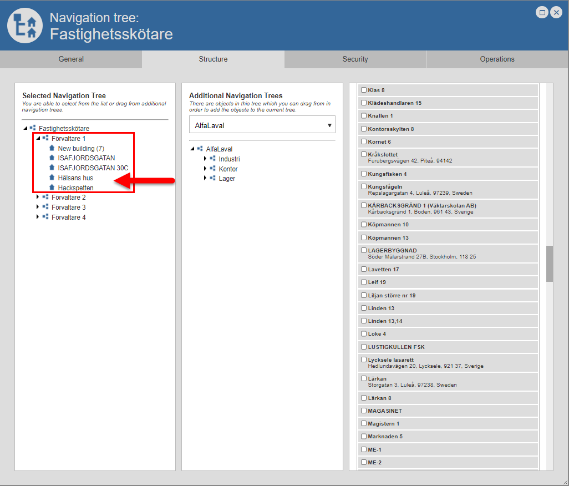Enable the MAGASINET checkbox

[364, 411]
